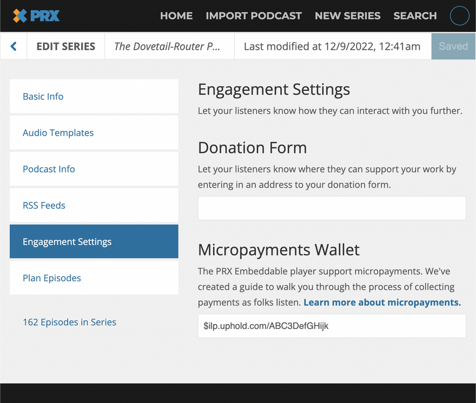476x403 pixels.
Task: Open the Plan Episodes section
Action: [52, 278]
